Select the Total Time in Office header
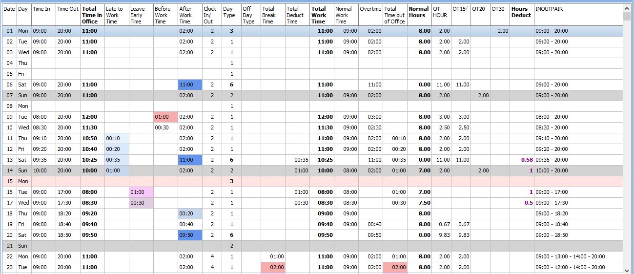The height and width of the screenshot is (274, 634). pos(92,15)
